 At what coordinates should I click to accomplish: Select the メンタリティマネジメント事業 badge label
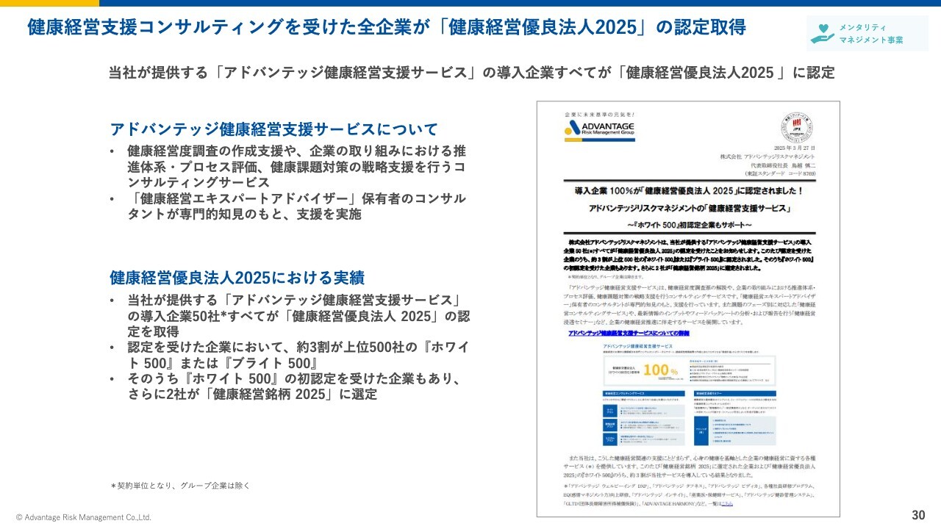[x=871, y=33]
